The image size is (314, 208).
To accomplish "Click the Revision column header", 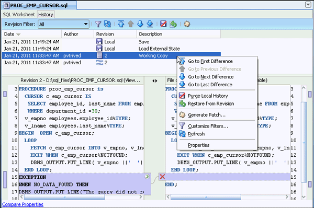I will 115,34.
